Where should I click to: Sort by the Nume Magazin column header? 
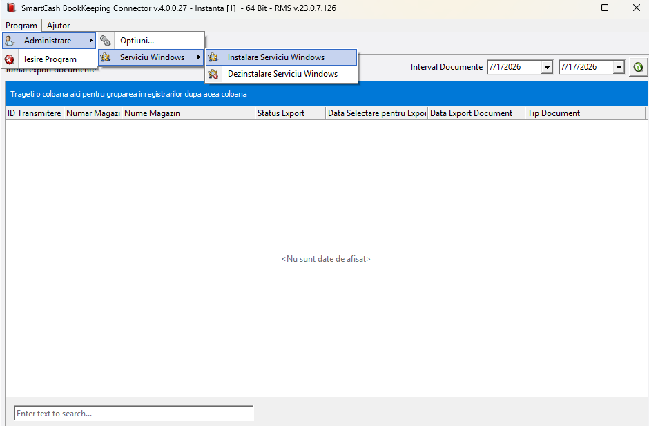pyautogui.click(x=188, y=113)
